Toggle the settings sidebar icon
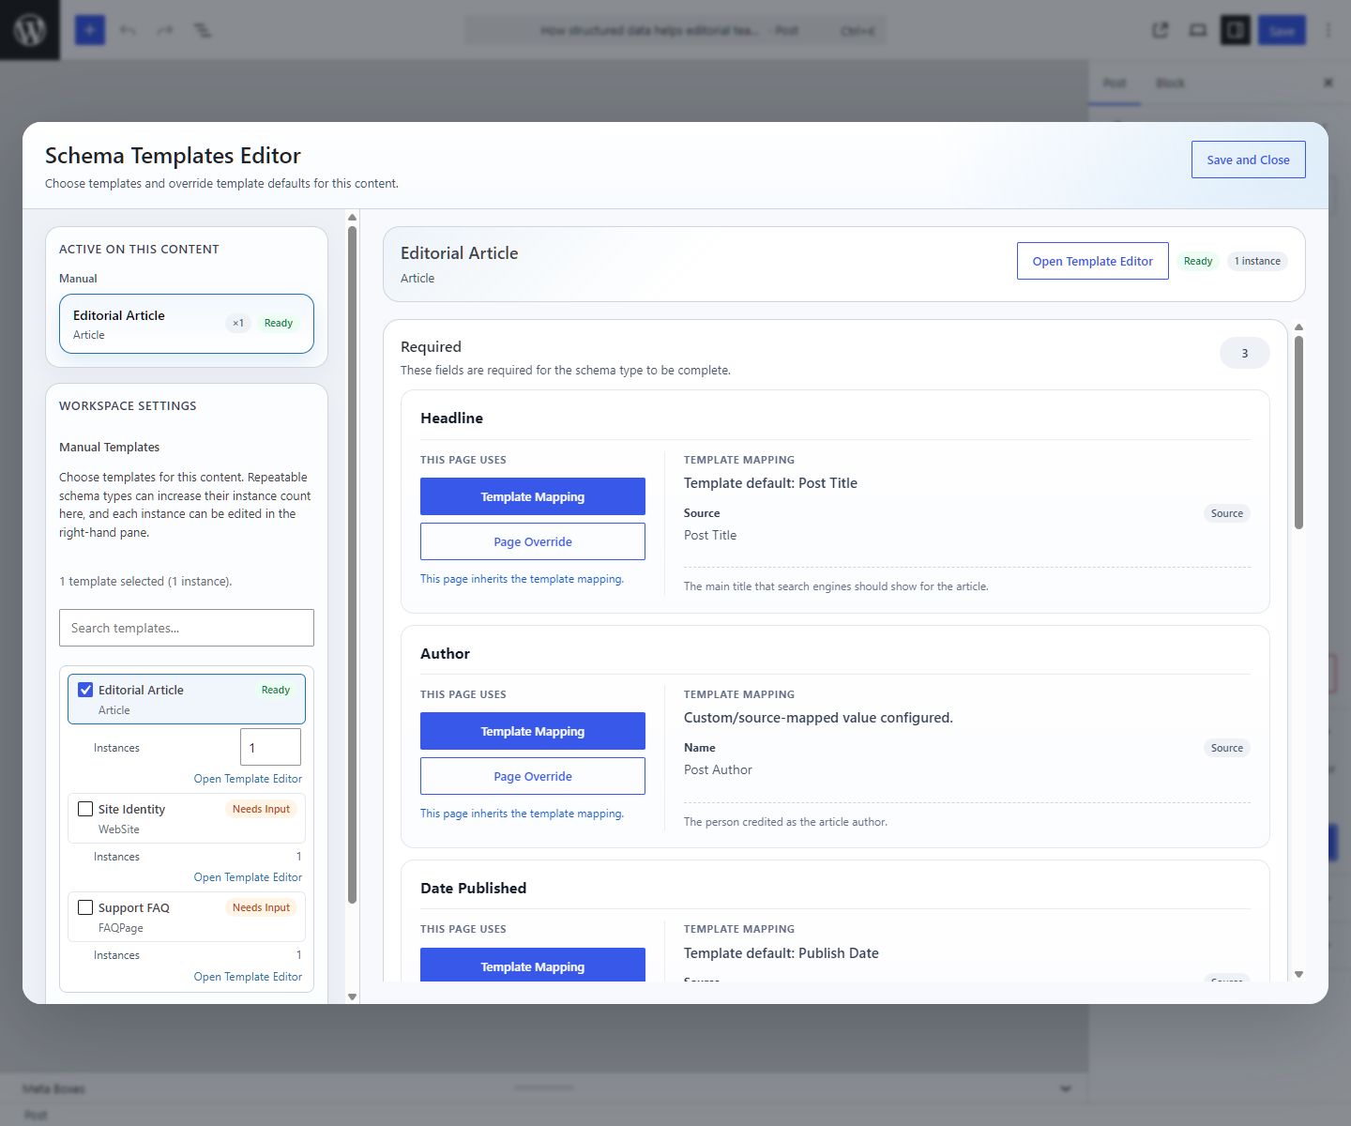Image resolution: width=1351 pixels, height=1126 pixels. coord(1236,30)
